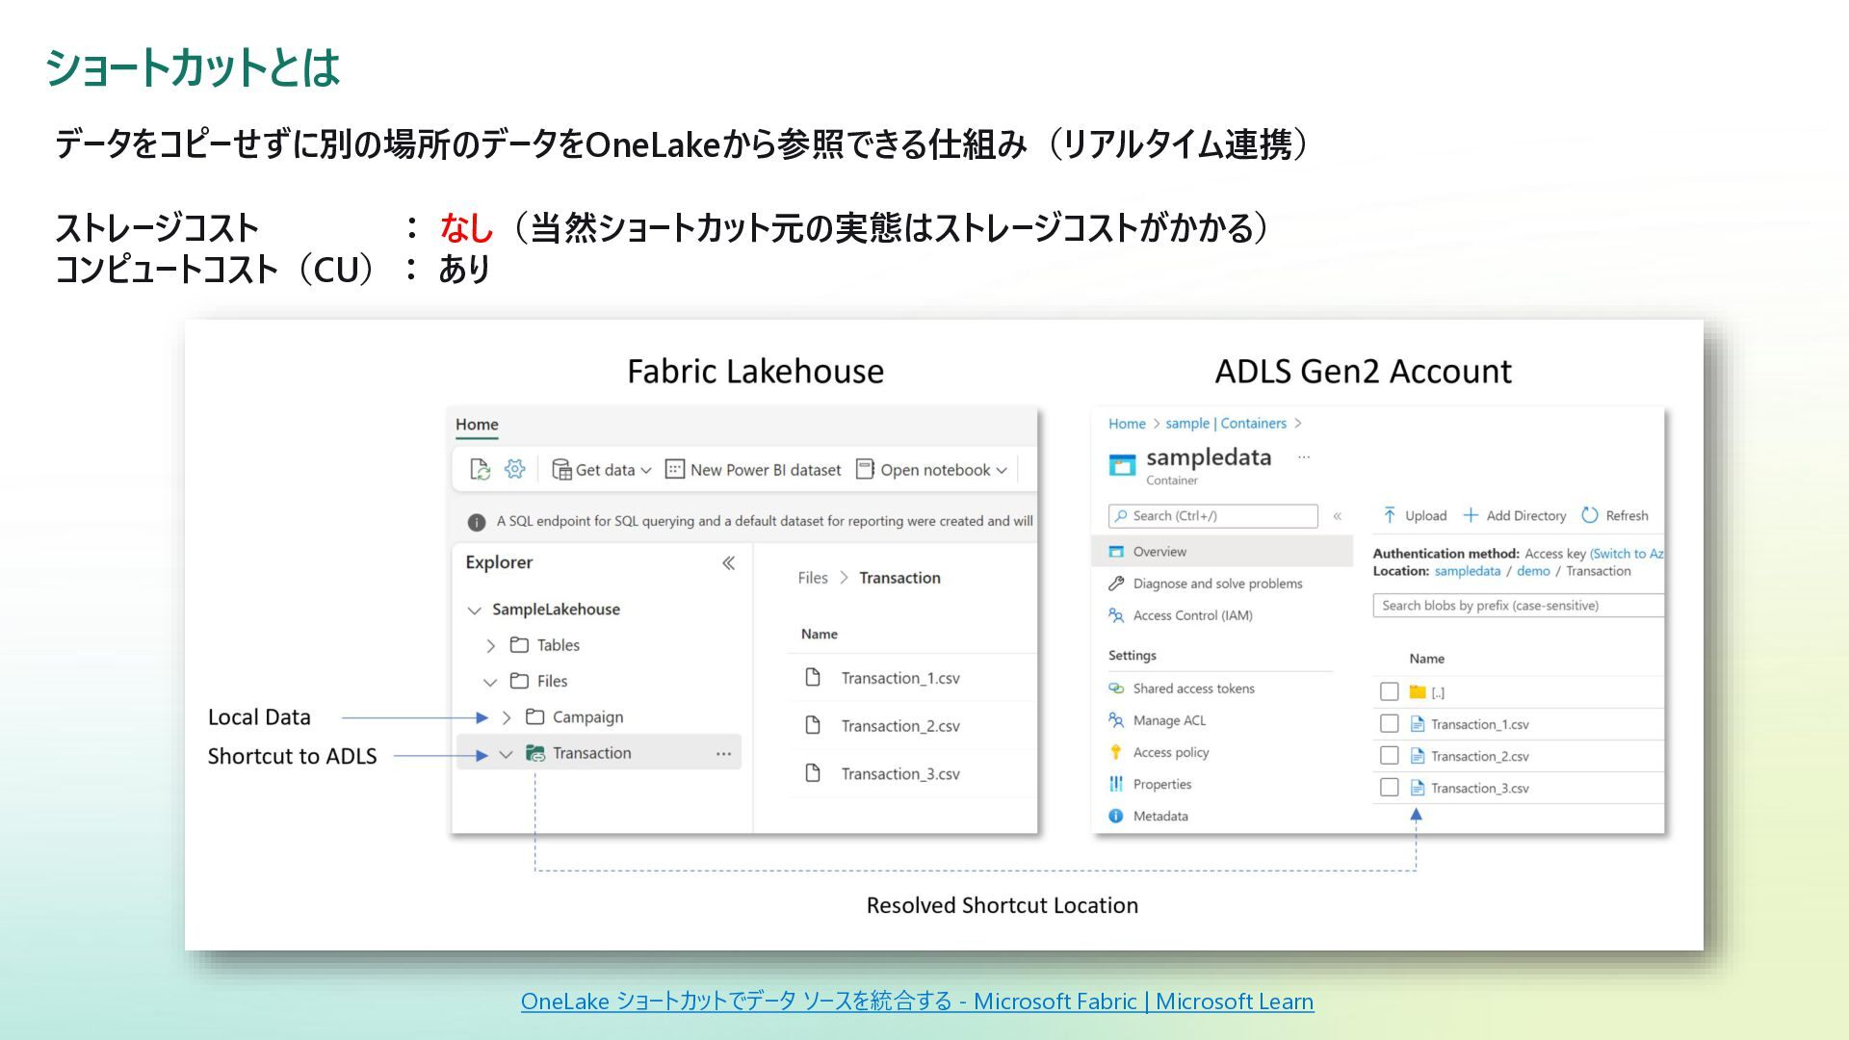The width and height of the screenshot is (1849, 1040).
Task: Click the refresh file icon in Home toolbar
Action: [480, 469]
